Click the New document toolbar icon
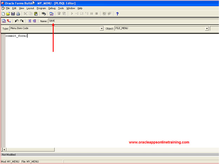This screenshot has width=220, height=164. 3,14
